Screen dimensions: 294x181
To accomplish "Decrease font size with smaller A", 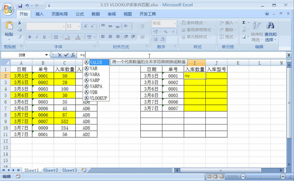I will [92, 26].
